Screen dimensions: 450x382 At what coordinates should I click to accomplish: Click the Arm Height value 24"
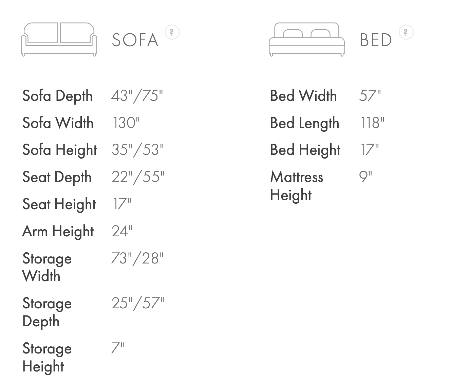coord(122,231)
